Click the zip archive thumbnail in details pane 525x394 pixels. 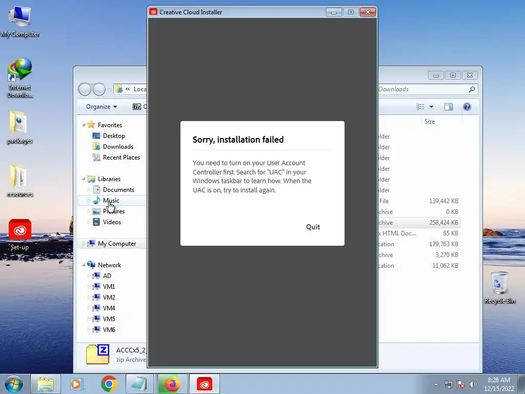point(97,354)
